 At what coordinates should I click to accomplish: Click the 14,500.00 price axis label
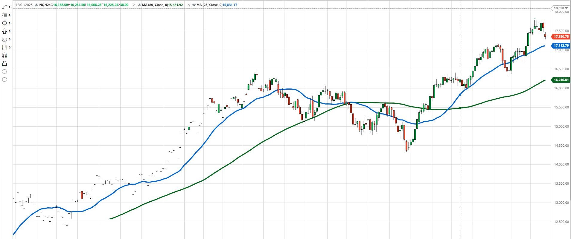click(x=561, y=145)
